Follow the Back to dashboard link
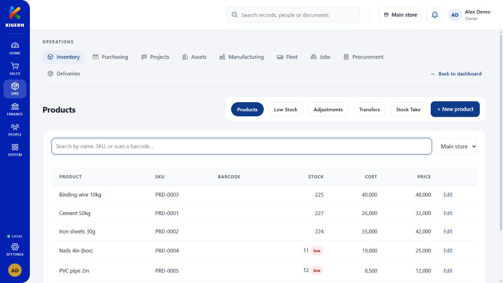503x283 pixels. pos(456,74)
